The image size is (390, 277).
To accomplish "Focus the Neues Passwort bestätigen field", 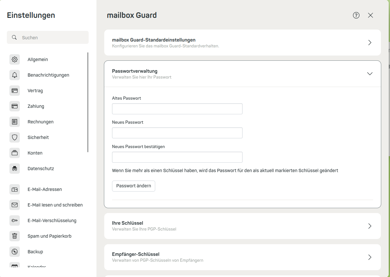I will (177, 157).
